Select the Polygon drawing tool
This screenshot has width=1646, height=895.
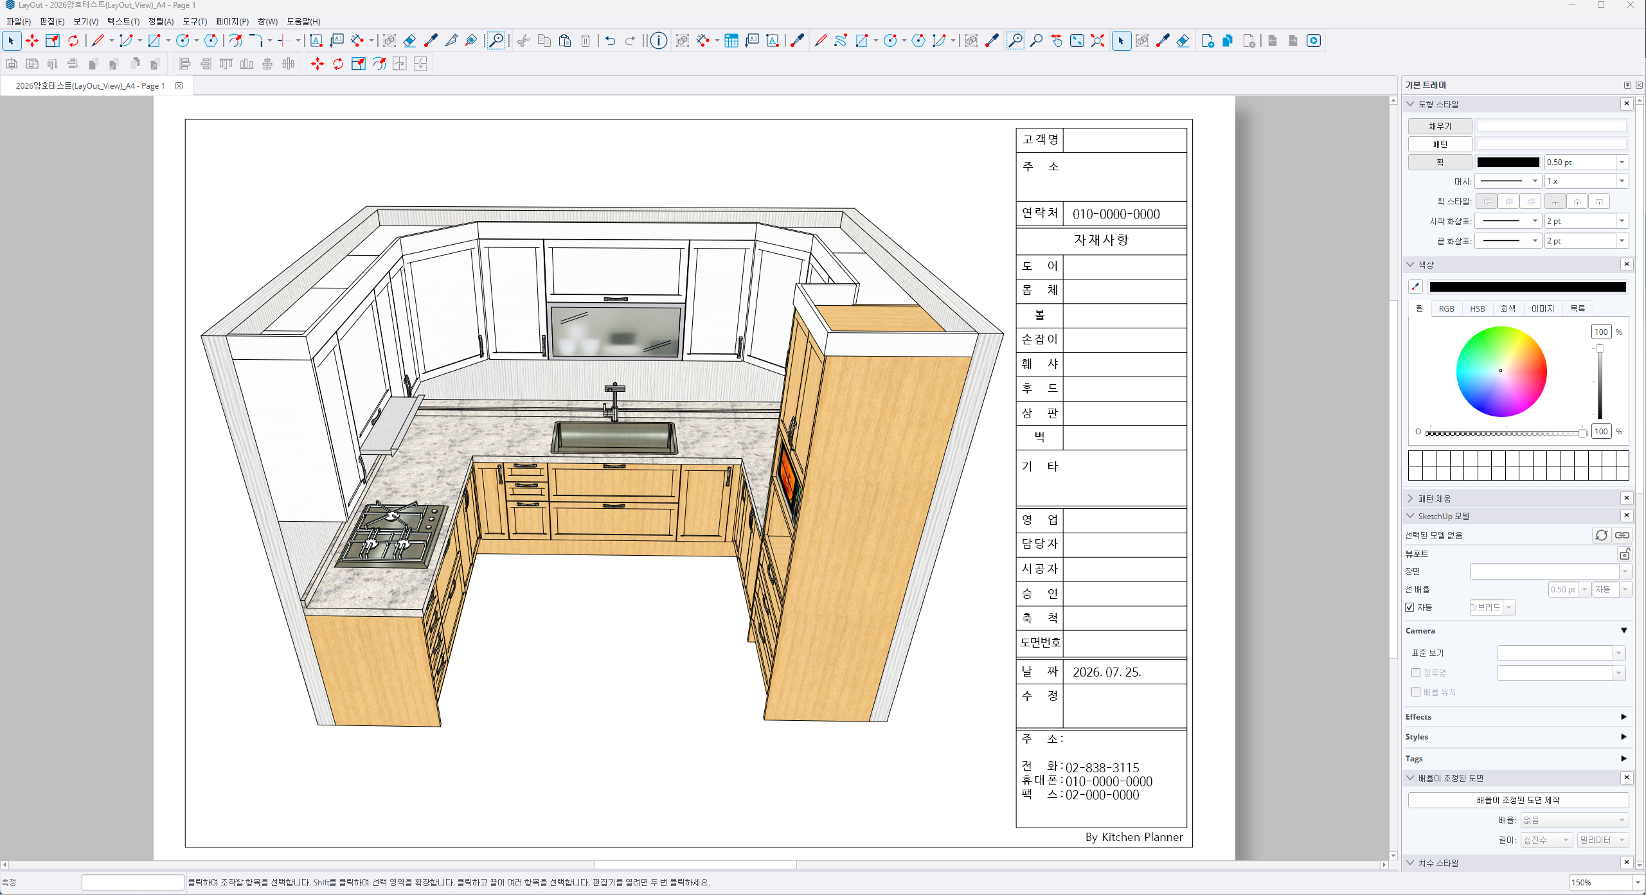point(211,40)
